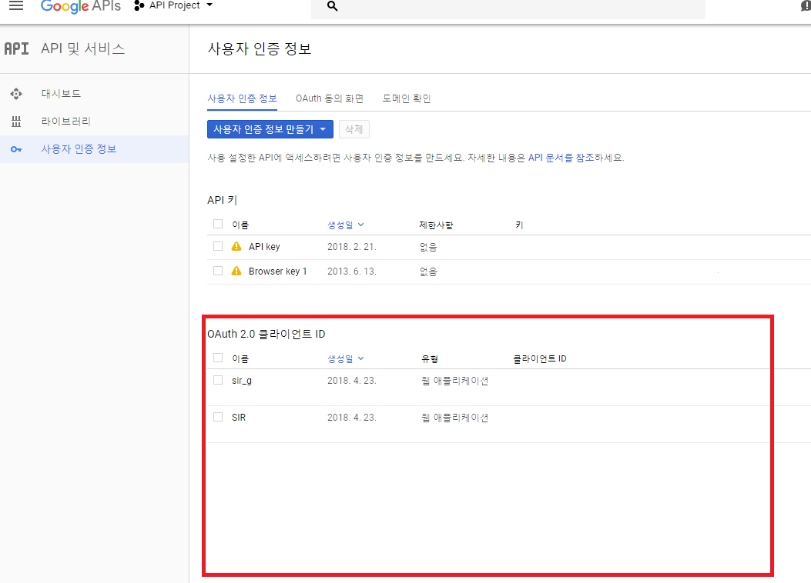Click the search magnifier icon
This screenshot has width=811, height=583.
pyautogui.click(x=333, y=6)
